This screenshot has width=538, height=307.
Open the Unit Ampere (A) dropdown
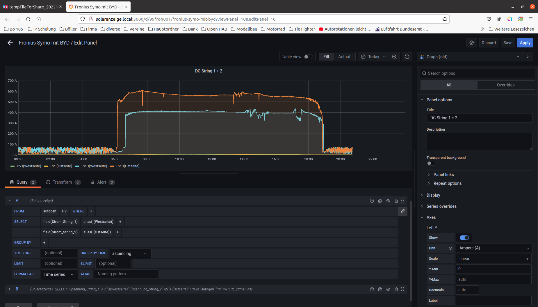point(494,248)
